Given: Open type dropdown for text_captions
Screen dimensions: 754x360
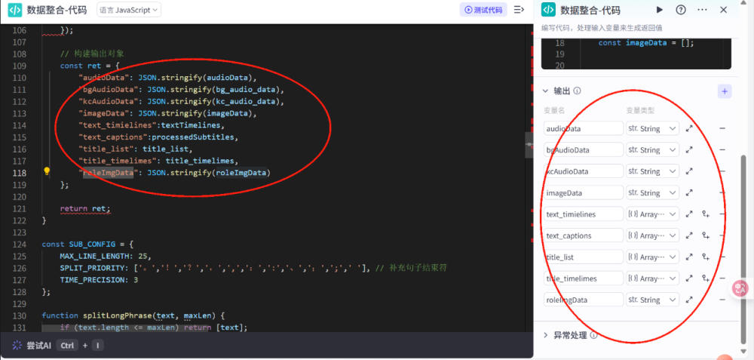Looking at the screenshot, I should click(x=652, y=235).
